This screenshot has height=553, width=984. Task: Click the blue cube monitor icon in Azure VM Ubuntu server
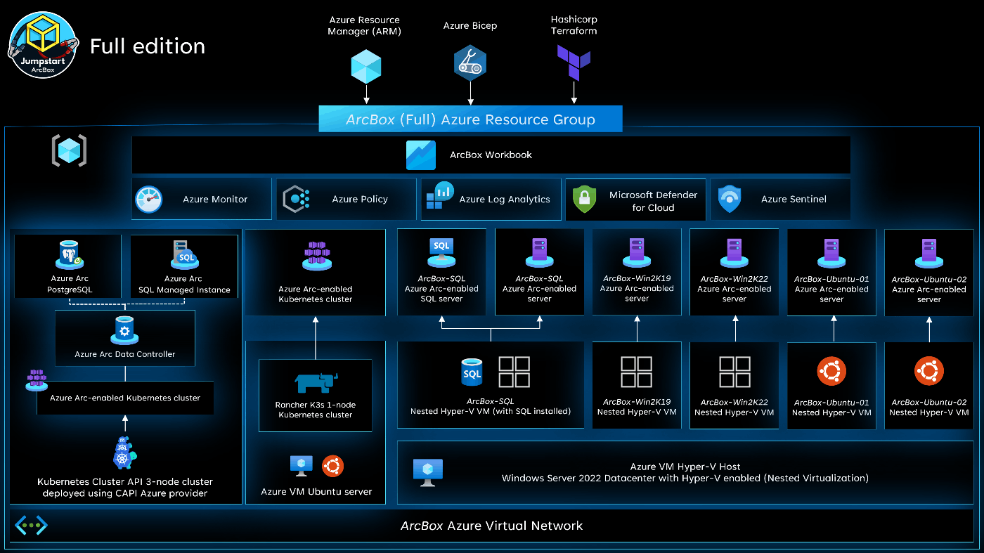[x=302, y=466]
